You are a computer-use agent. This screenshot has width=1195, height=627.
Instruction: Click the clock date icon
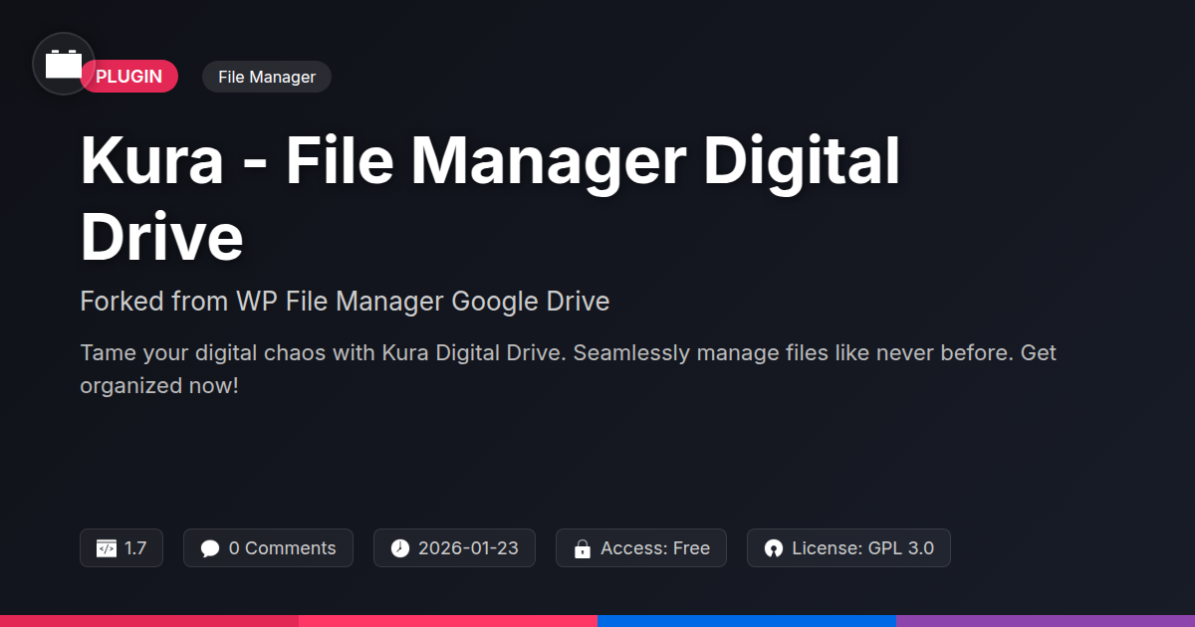[x=400, y=548]
